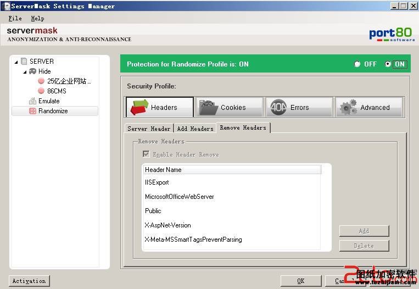This screenshot has width=419, height=289.
Task: Click the Delete button
Action: click(364, 246)
